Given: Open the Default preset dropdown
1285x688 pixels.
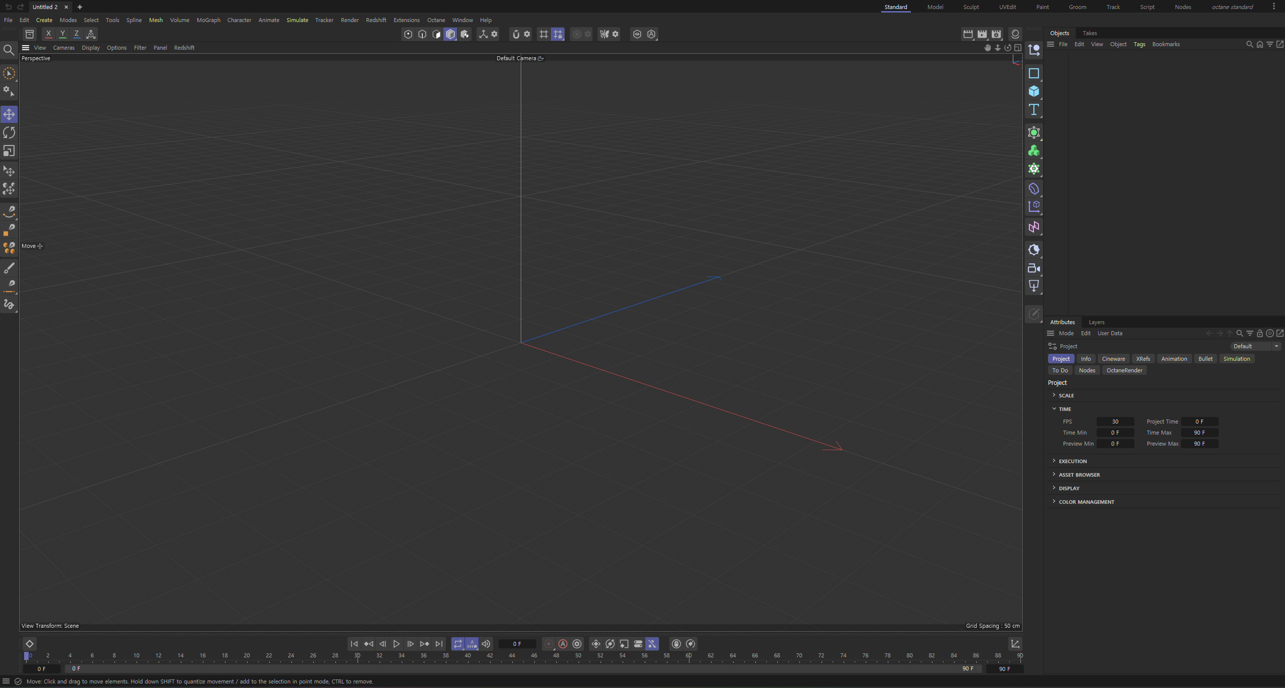Looking at the screenshot, I should click(x=1255, y=346).
